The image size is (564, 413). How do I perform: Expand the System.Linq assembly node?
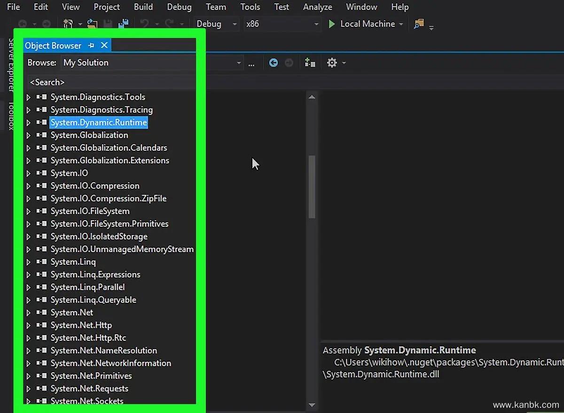pos(29,262)
